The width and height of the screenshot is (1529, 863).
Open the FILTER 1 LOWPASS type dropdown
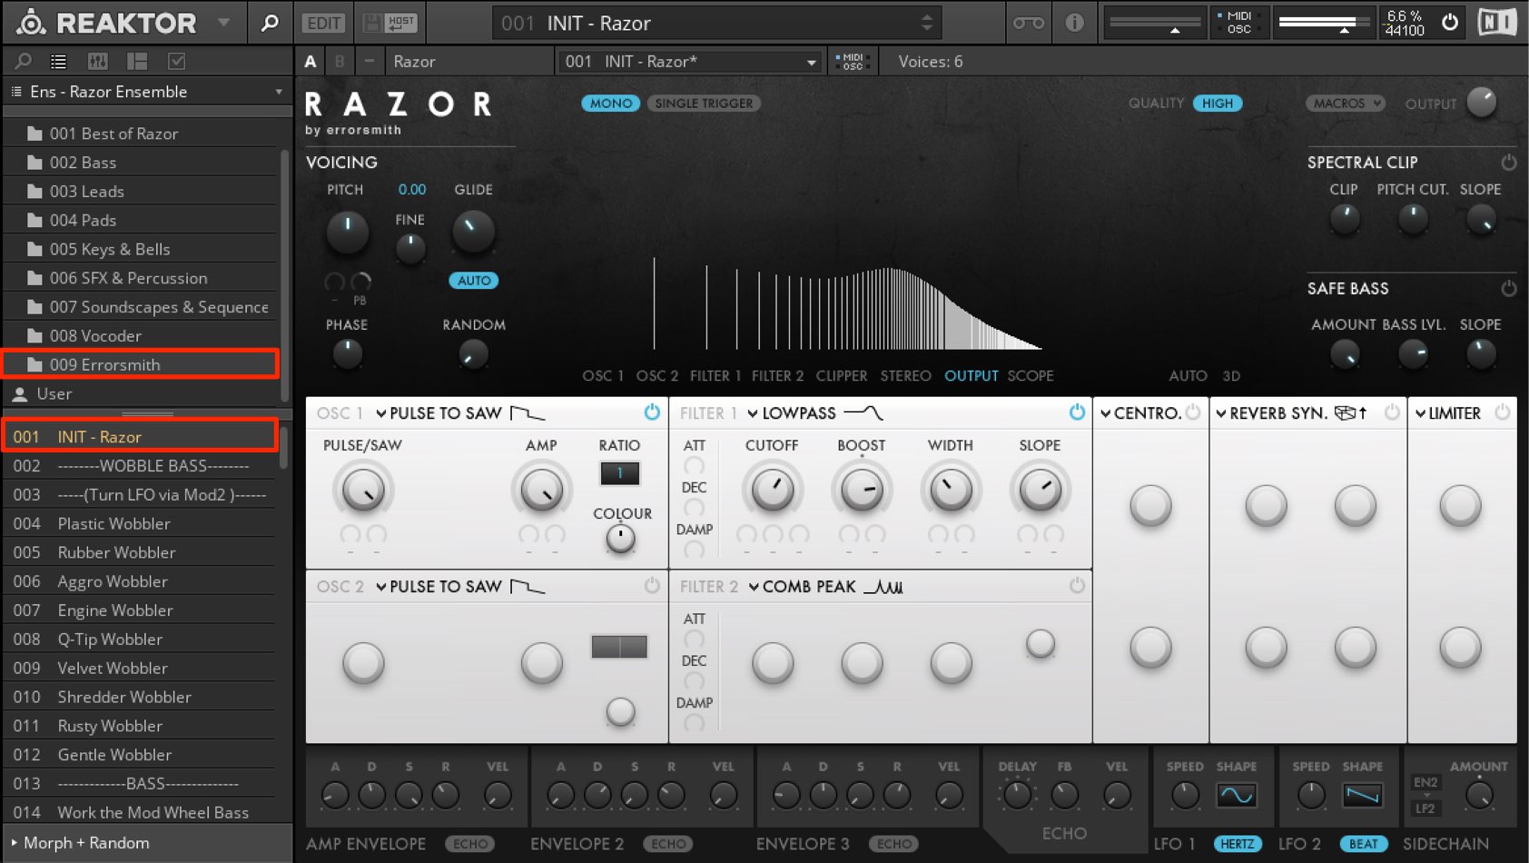[x=814, y=413]
